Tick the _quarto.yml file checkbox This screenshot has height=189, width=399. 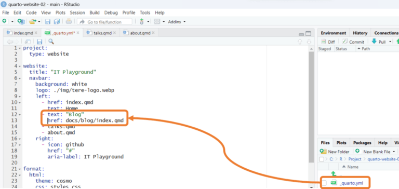pos(324,183)
